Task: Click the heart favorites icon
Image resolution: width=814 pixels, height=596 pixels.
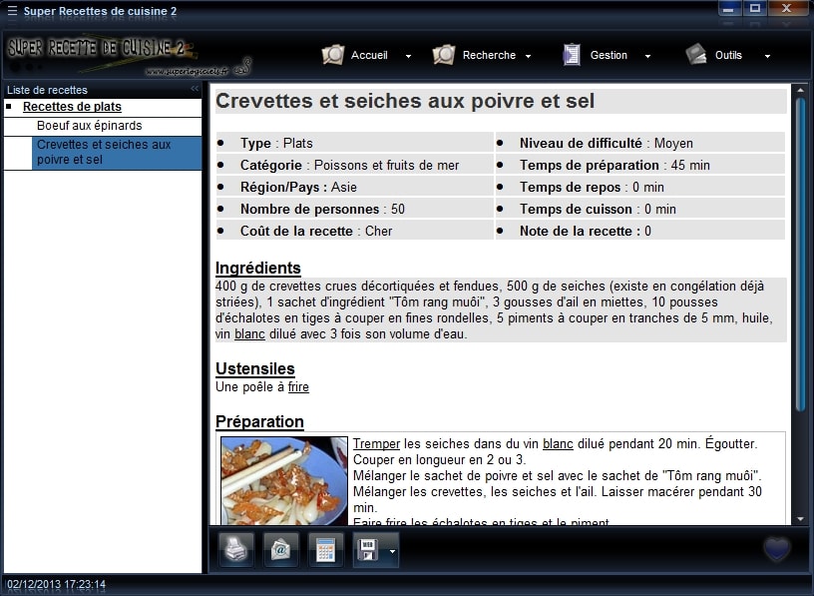Action: 776,549
